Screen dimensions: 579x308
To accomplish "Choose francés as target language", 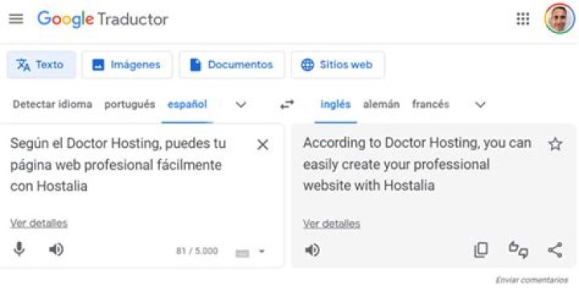I will (x=430, y=105).
